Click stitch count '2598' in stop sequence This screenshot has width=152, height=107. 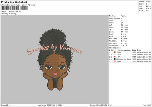tap(119, 61)
